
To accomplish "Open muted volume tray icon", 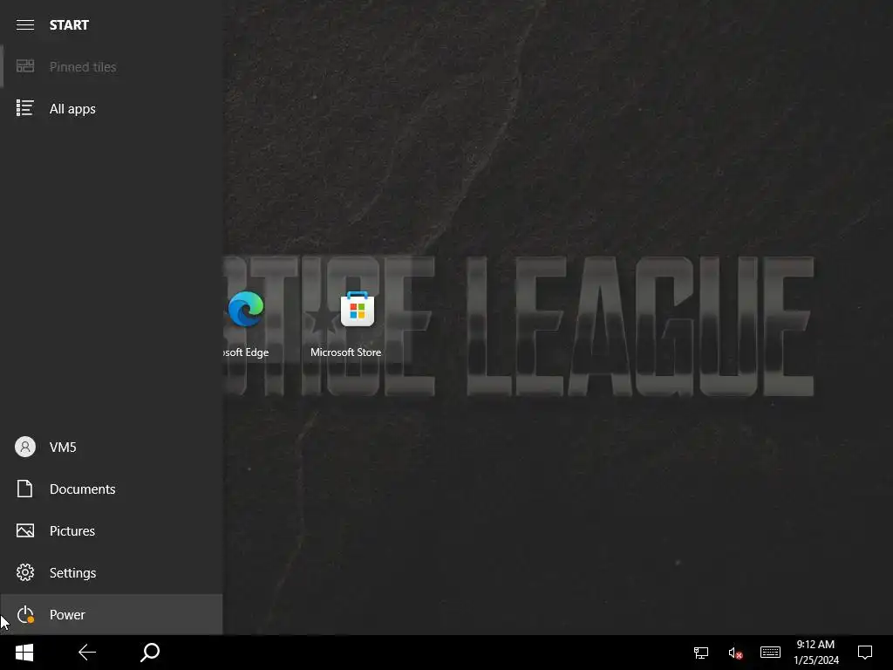I will (x=735, y=653).
